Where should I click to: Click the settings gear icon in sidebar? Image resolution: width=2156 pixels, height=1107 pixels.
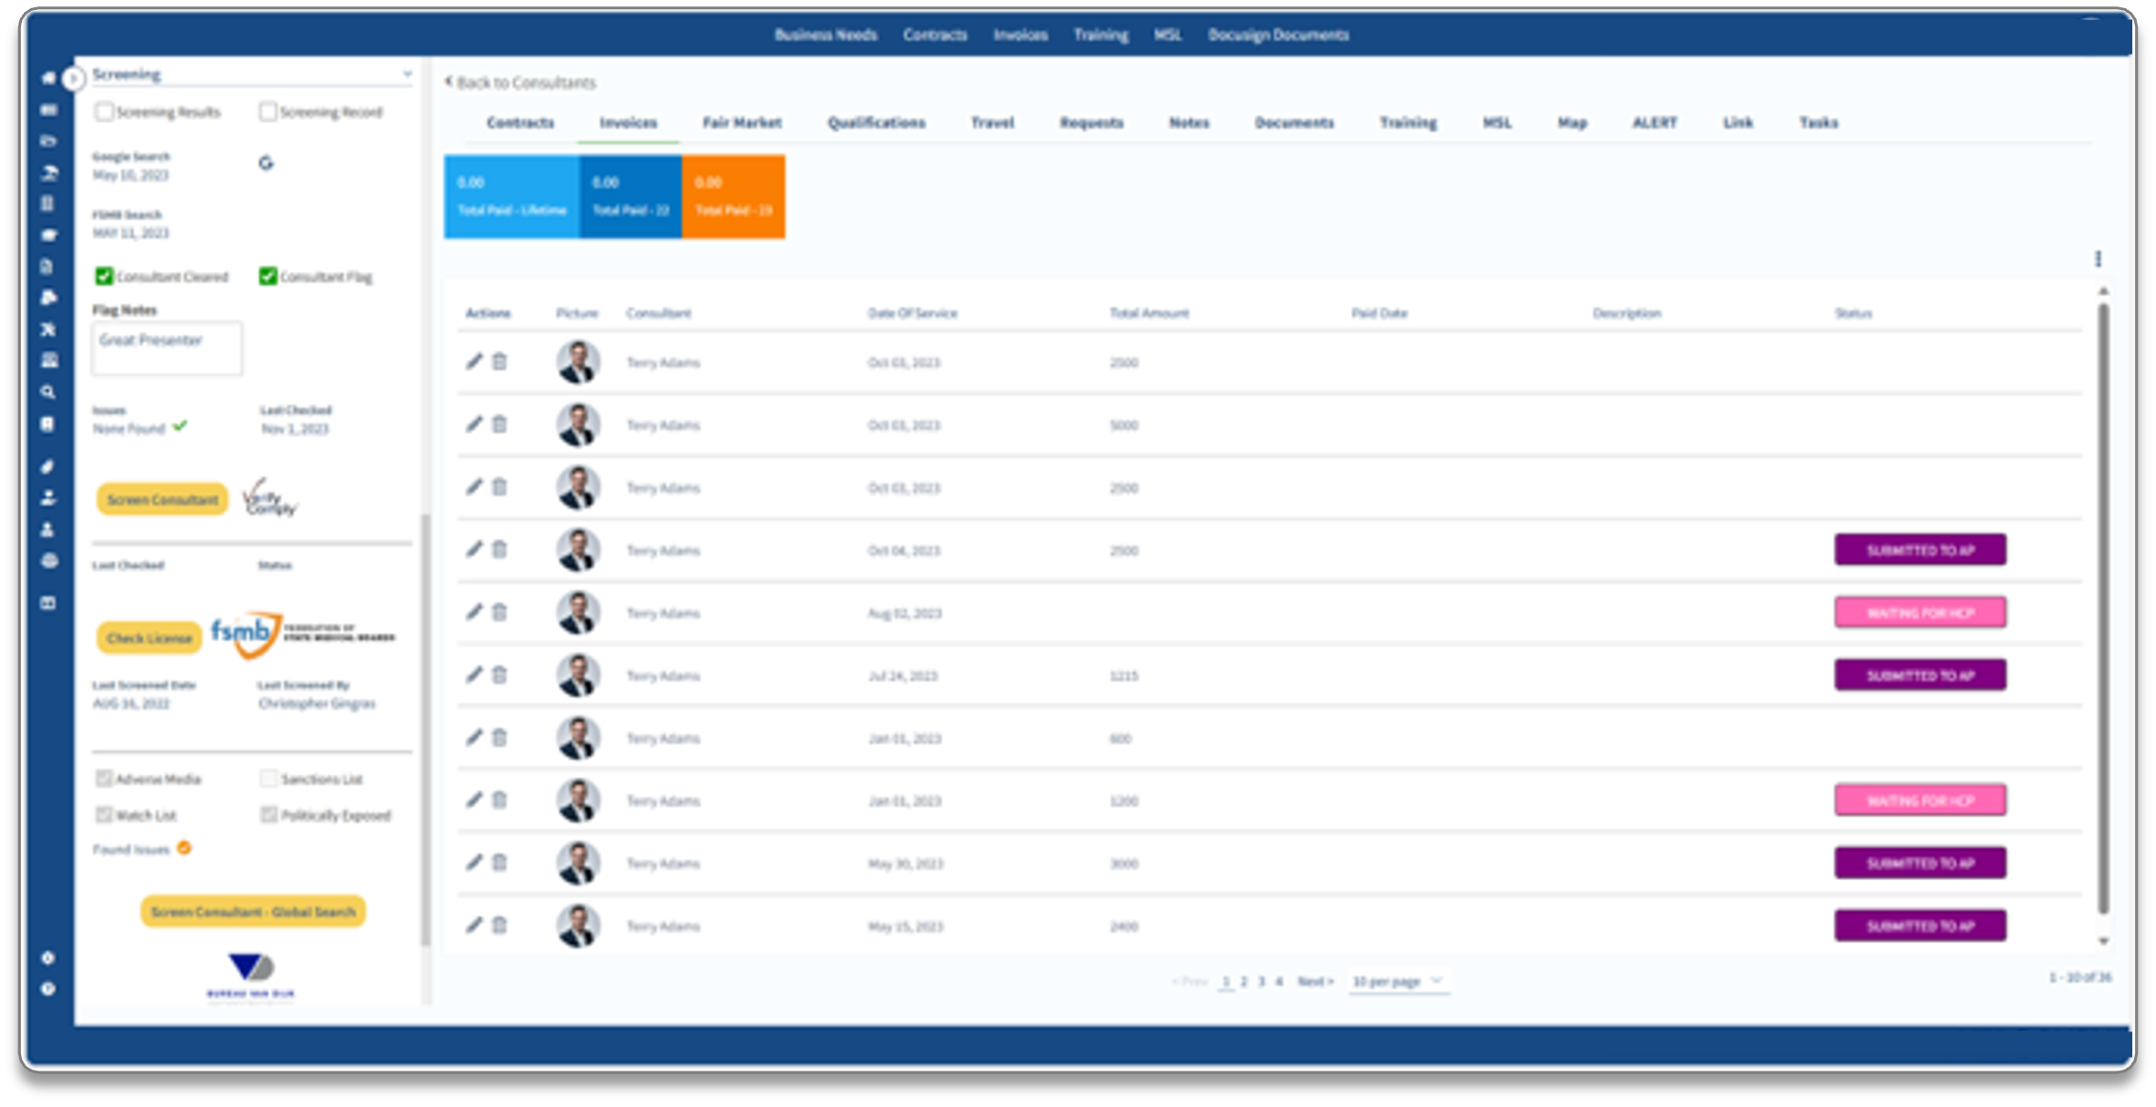pyautogui.click(x=48, y=958)
